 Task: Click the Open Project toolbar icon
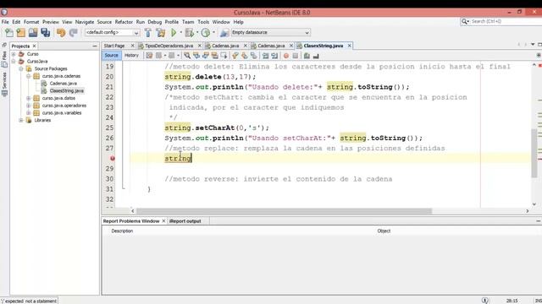(33, 33)
